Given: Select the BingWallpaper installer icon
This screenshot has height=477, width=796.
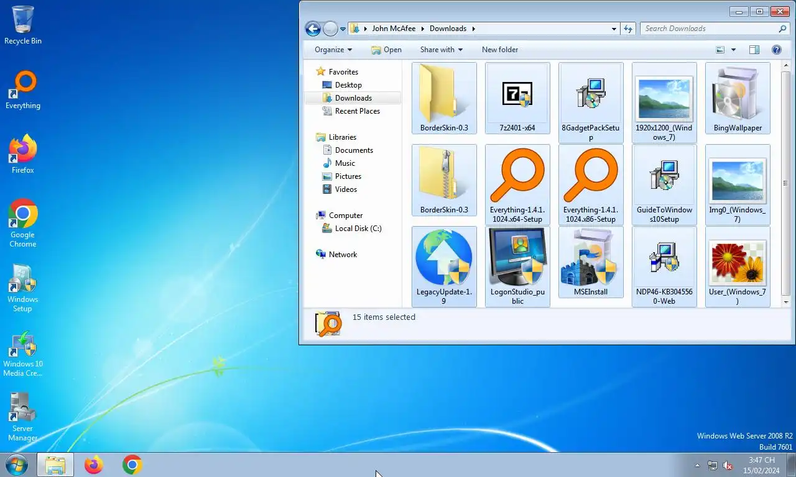Looking at the screenshot, I should 738,98.
